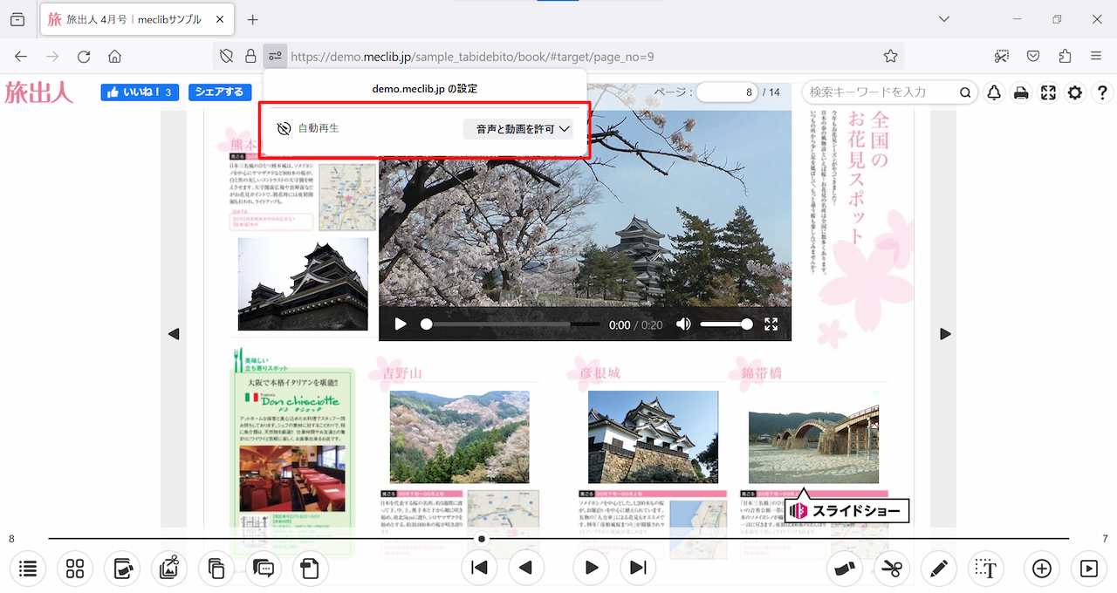Print the book with printer icon

(x=1021, y=92)
